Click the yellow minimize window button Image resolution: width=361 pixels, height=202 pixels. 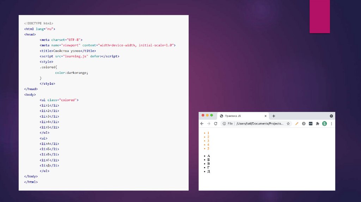(x=207, y=115)
